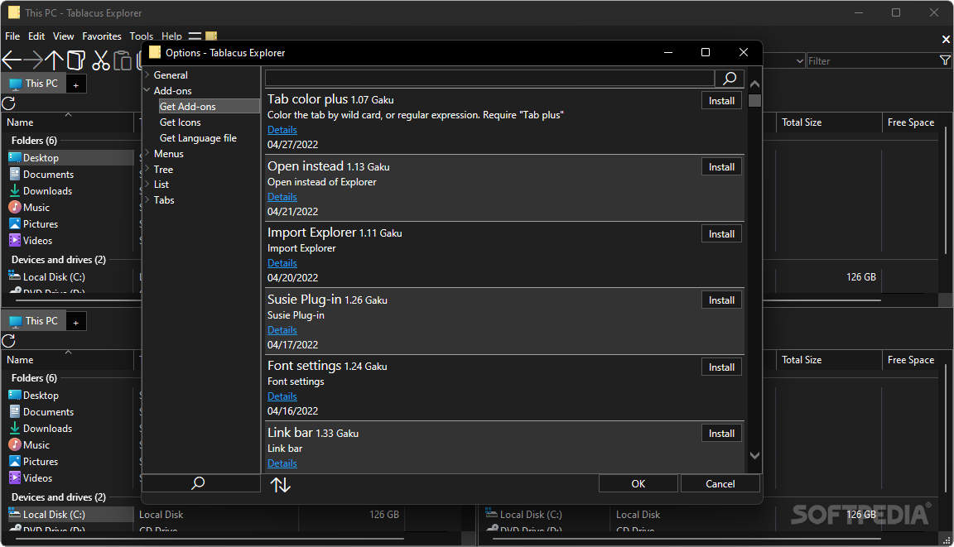Screen dimensions: 954x547
Task: Open Details link for Font settings
Action: coord(282,396)
